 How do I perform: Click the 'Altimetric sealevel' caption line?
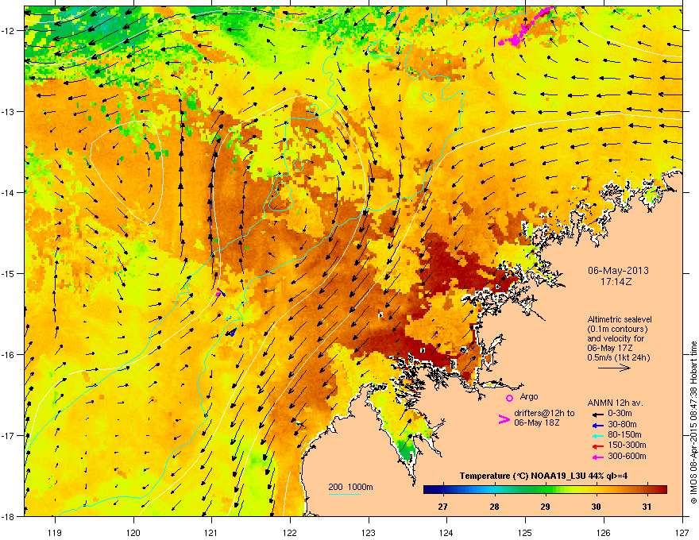[x=620, y=319]
